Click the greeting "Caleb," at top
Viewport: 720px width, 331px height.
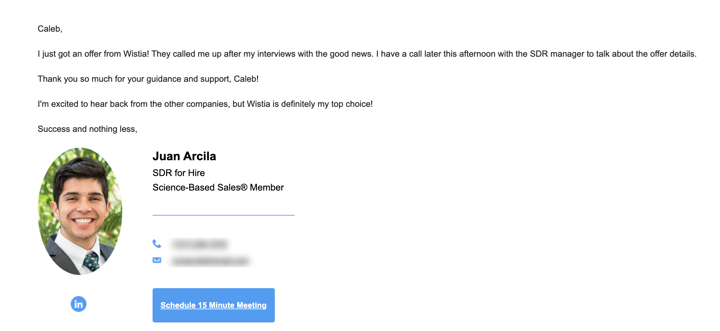point(50,29)
